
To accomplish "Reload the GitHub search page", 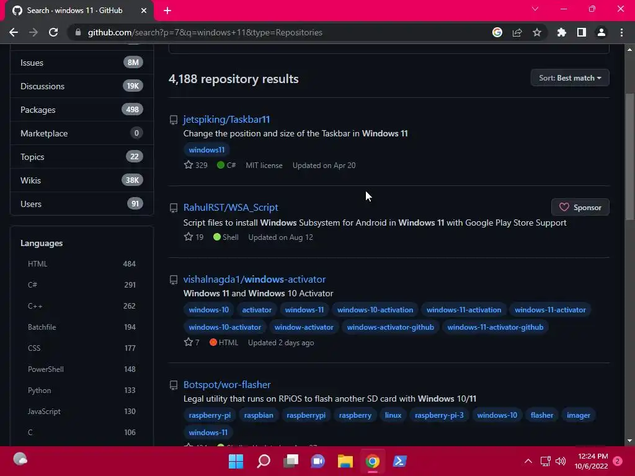I will (x=53, y=32).
